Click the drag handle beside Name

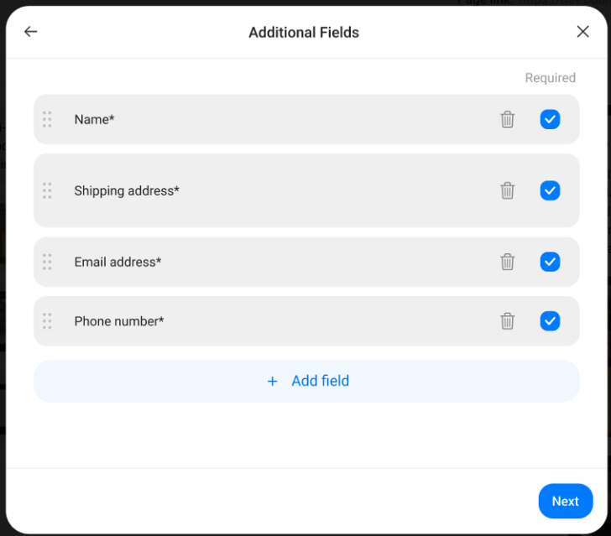pyautogui.click(x=47, y=119)
